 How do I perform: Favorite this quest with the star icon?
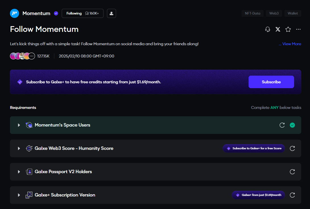(288, 29)
